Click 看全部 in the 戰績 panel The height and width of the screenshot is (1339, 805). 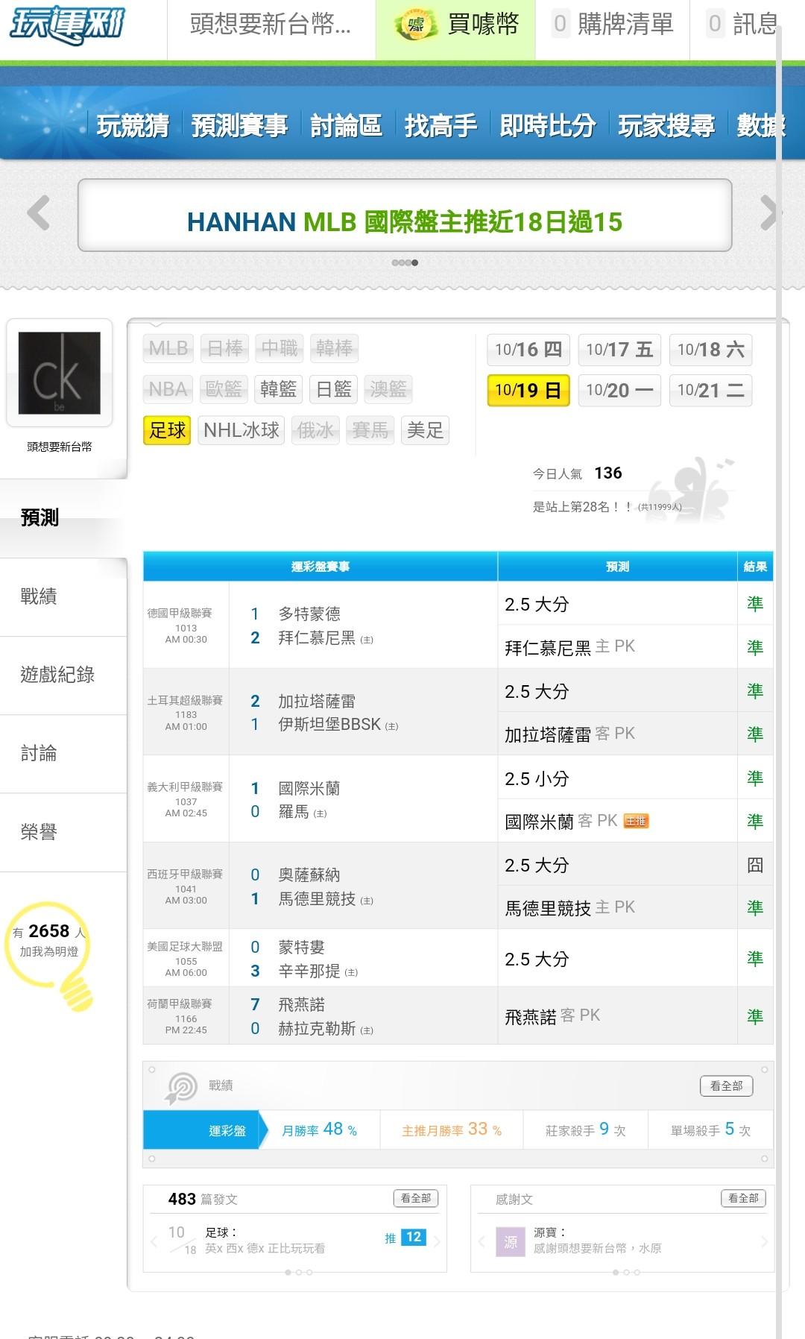[x=727, y=1086]
